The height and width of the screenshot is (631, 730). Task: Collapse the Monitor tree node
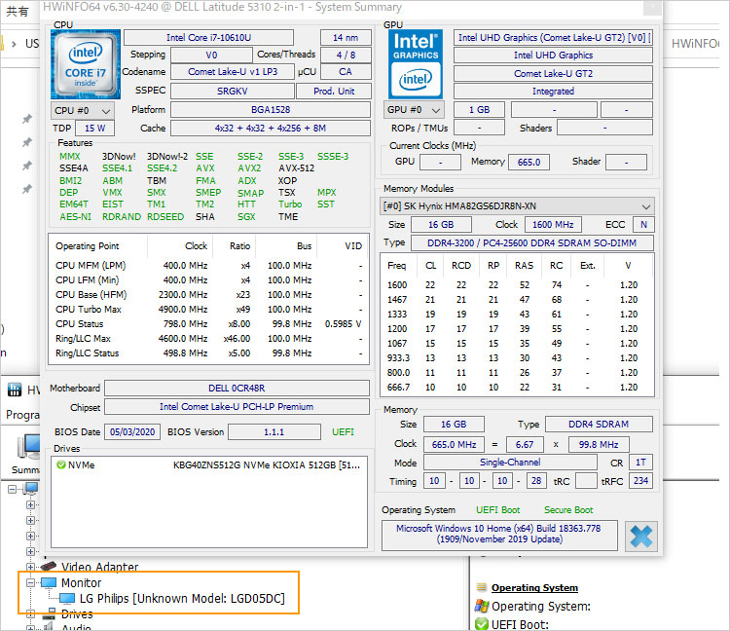[31, 582]
